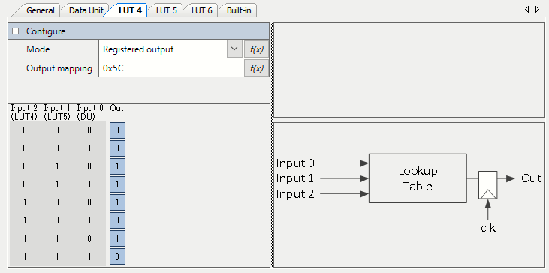Toggle Out bit for inputs 0 1 0
549x273 pixels.
(117, 166)
